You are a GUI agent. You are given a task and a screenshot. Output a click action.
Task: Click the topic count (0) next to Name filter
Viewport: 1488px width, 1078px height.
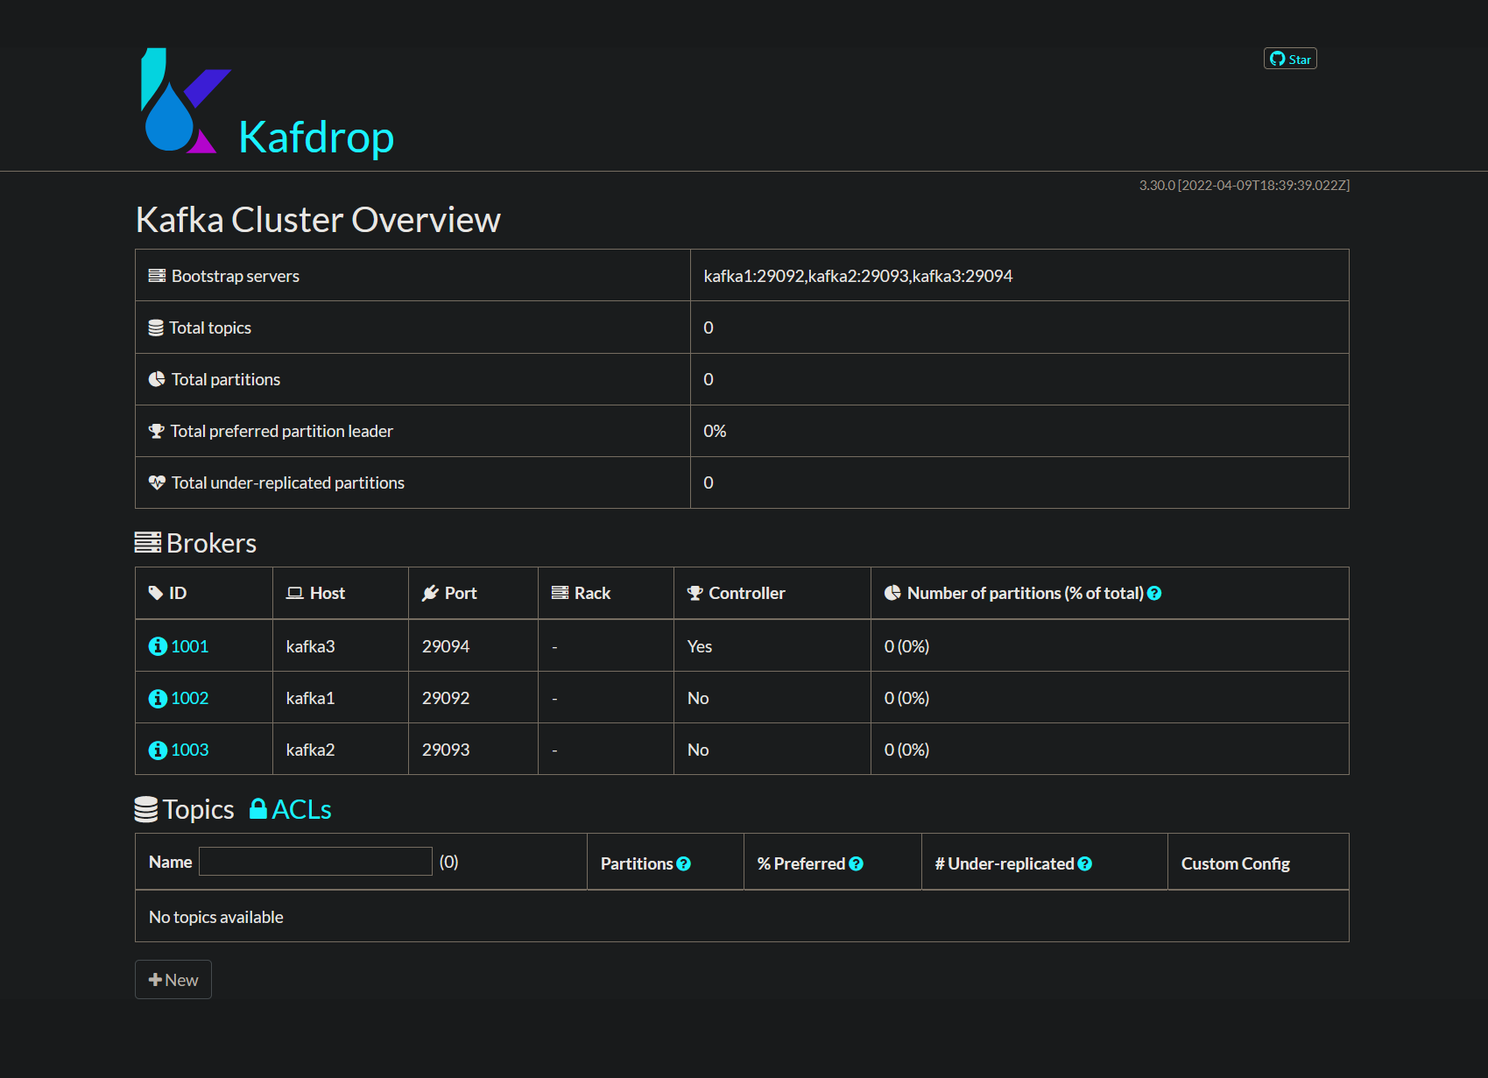click(x=449, y=862)
